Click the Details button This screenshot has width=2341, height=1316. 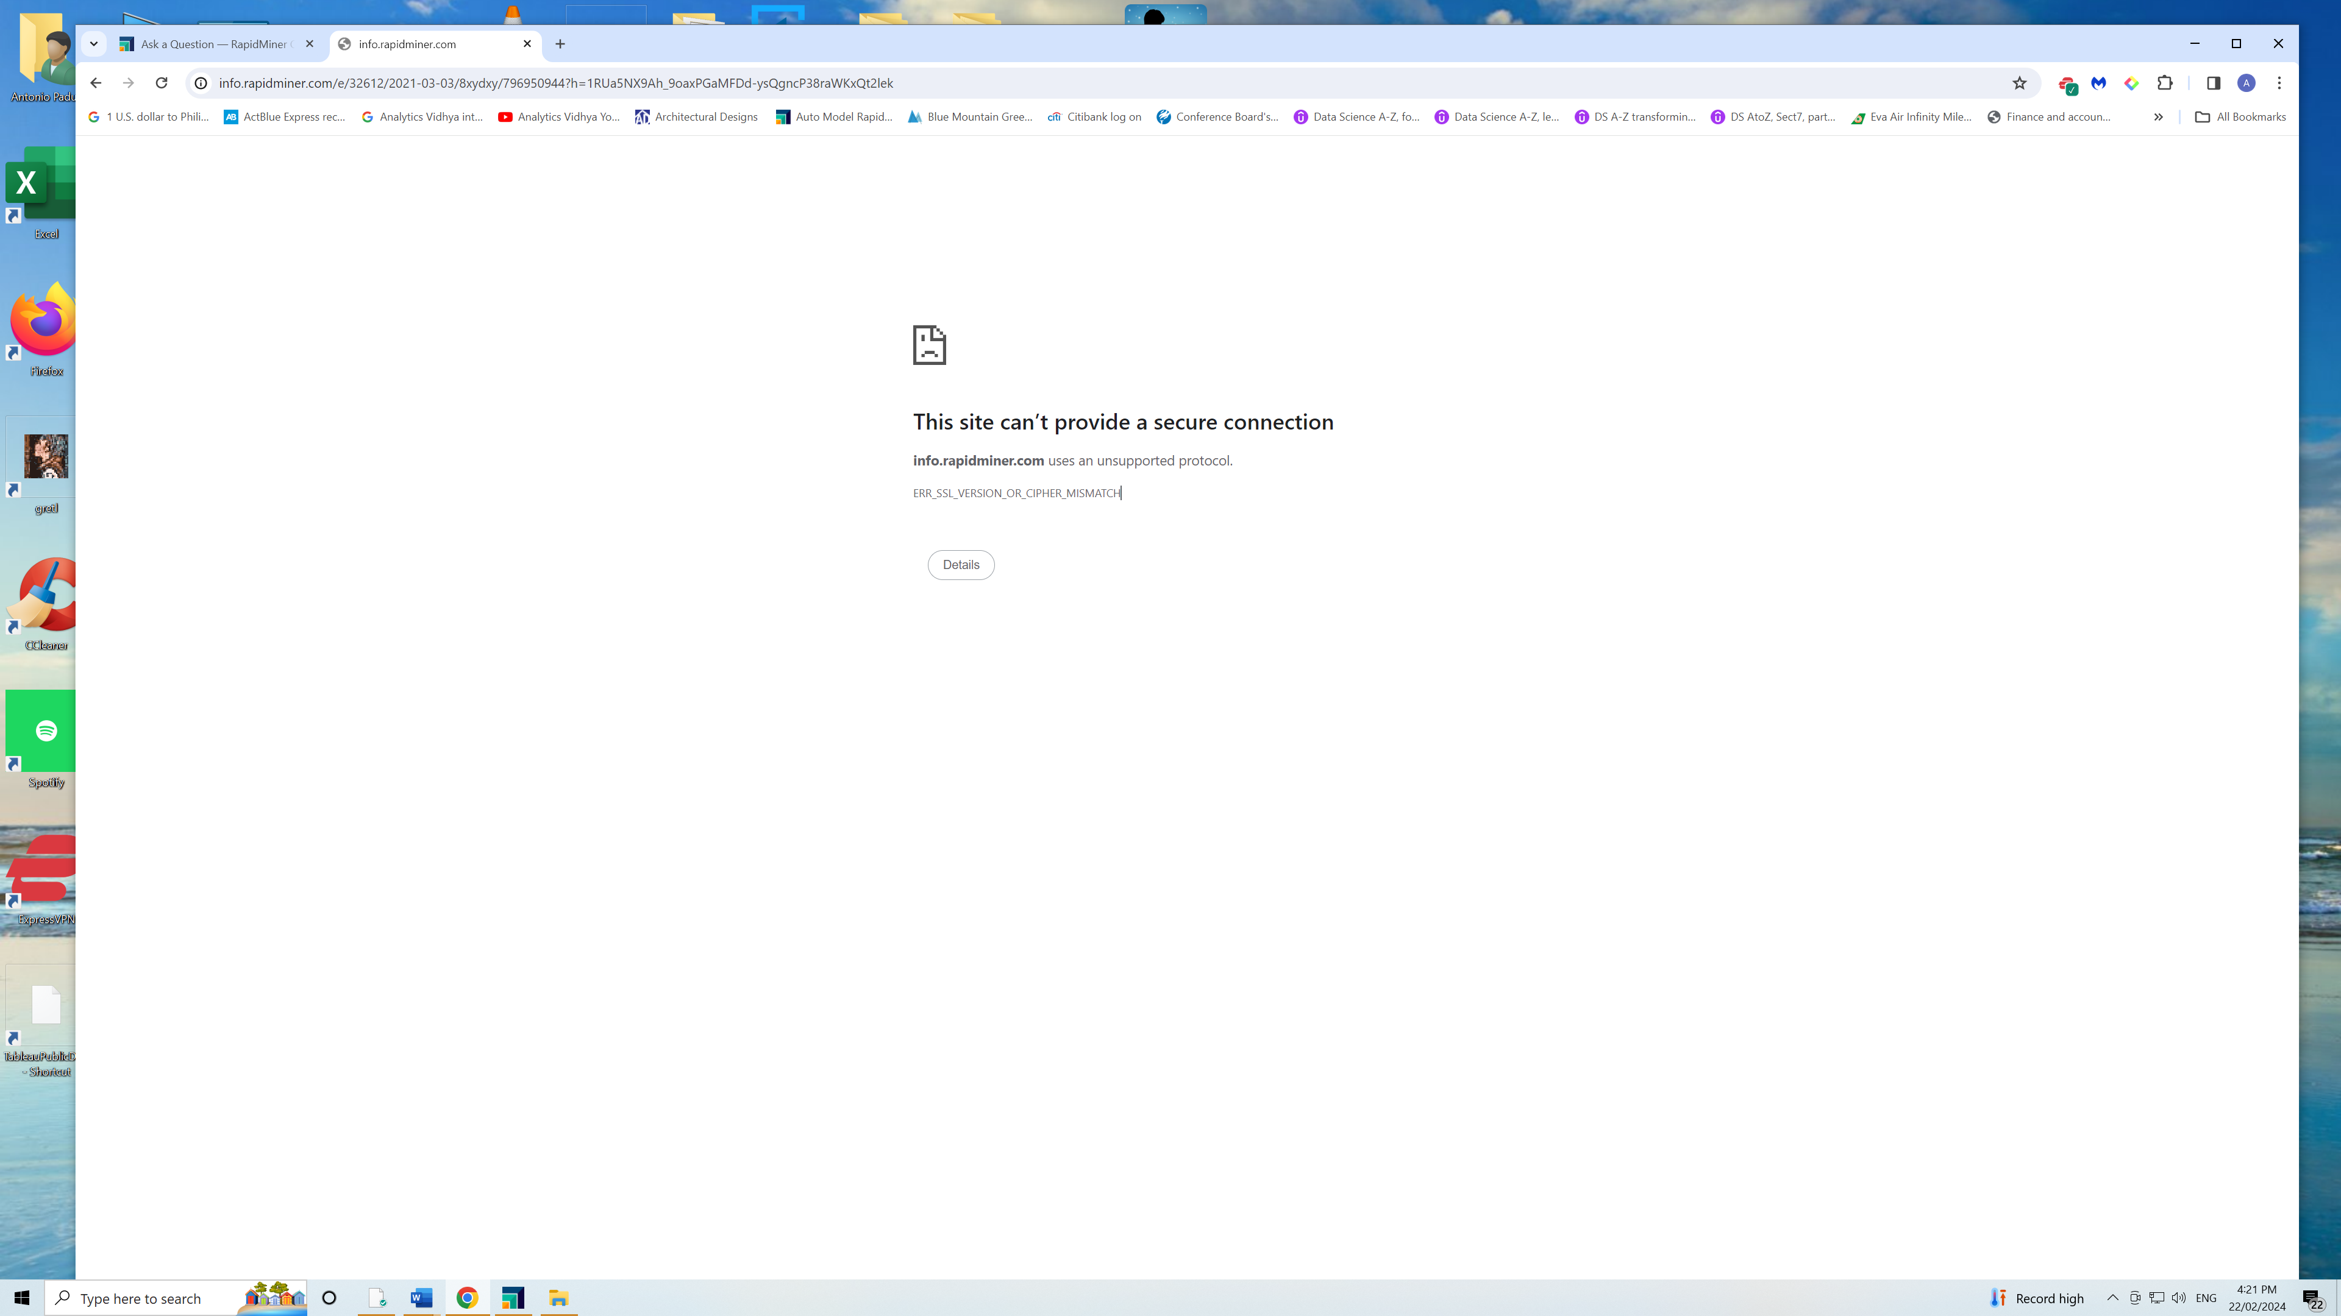[961, 565]
